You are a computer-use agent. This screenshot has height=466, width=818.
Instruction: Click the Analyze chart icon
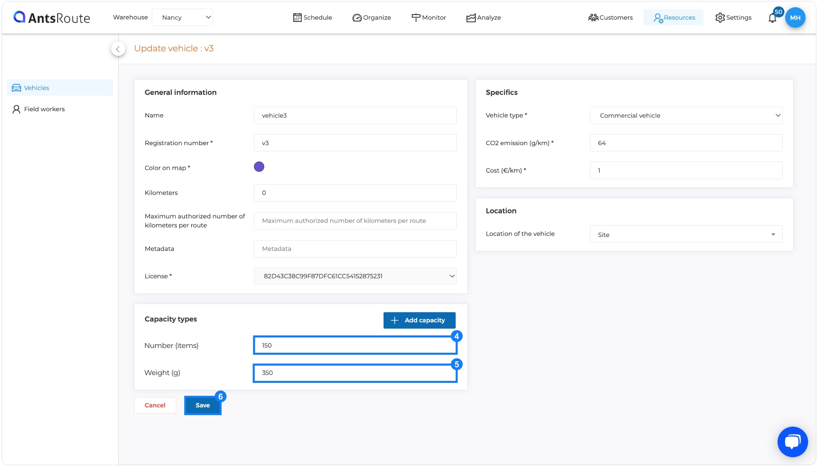tap(471, 18)
